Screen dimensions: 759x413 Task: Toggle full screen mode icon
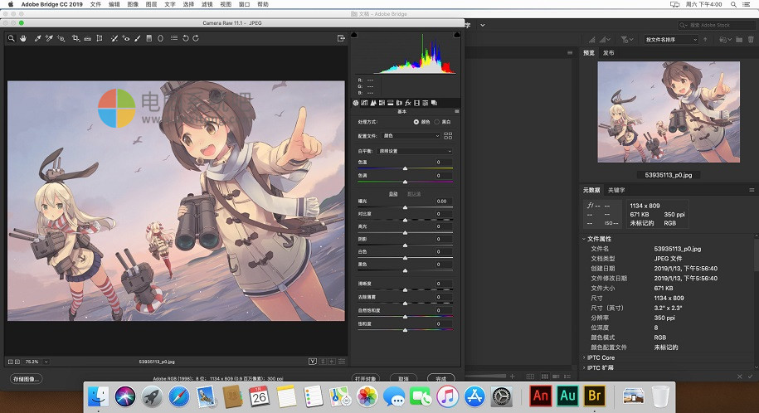341,38
